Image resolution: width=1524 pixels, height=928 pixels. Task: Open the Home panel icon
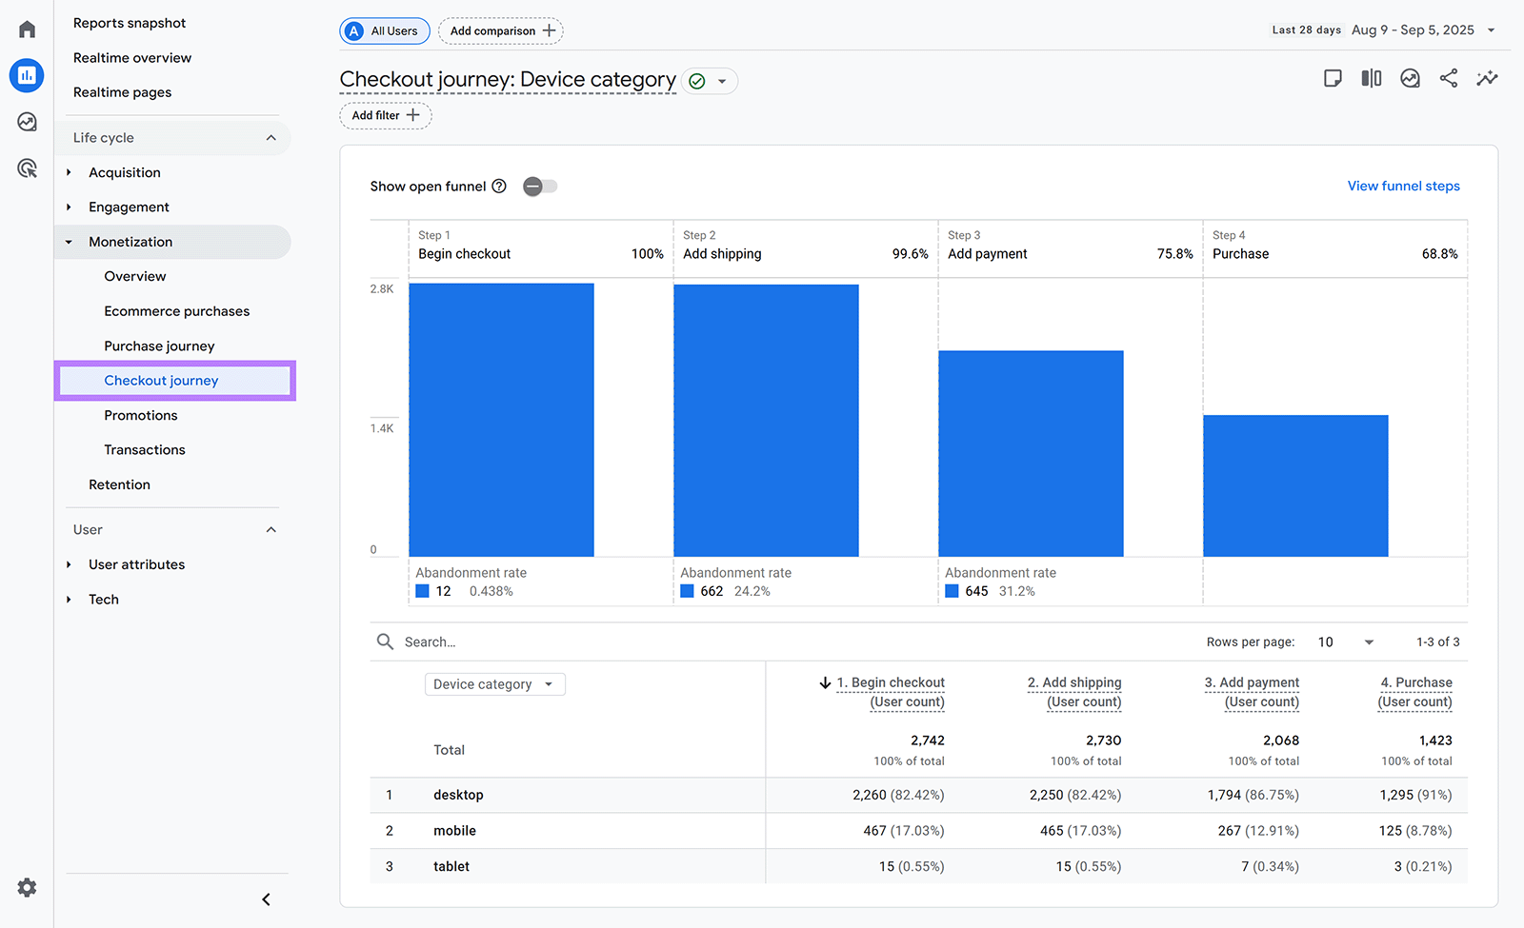click(26, 28)
